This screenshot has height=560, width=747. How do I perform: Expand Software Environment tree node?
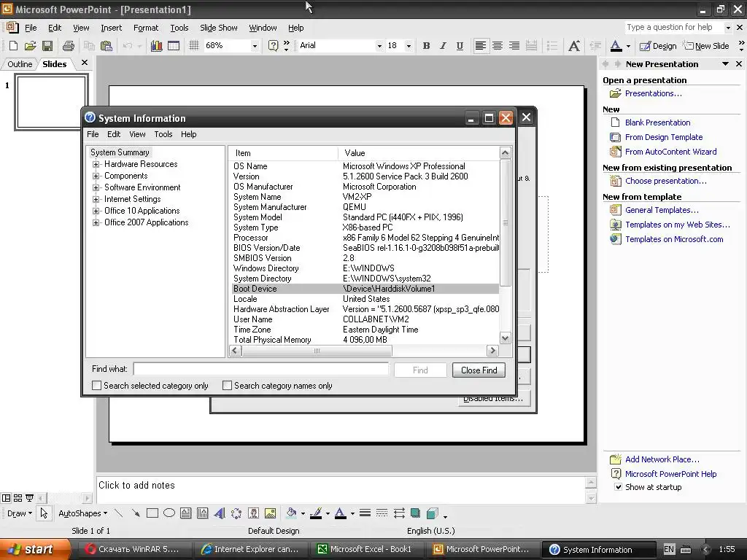click(96, 187)
